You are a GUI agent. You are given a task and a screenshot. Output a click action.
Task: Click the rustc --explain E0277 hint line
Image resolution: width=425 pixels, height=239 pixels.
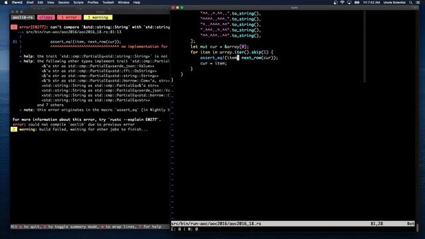(87, 119)
